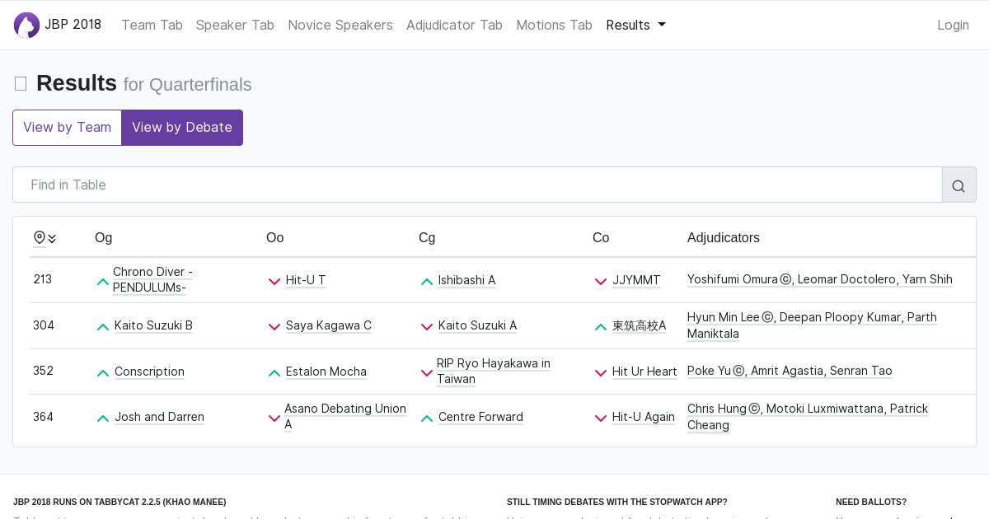Select View by Debate toggle

[182, 128]
